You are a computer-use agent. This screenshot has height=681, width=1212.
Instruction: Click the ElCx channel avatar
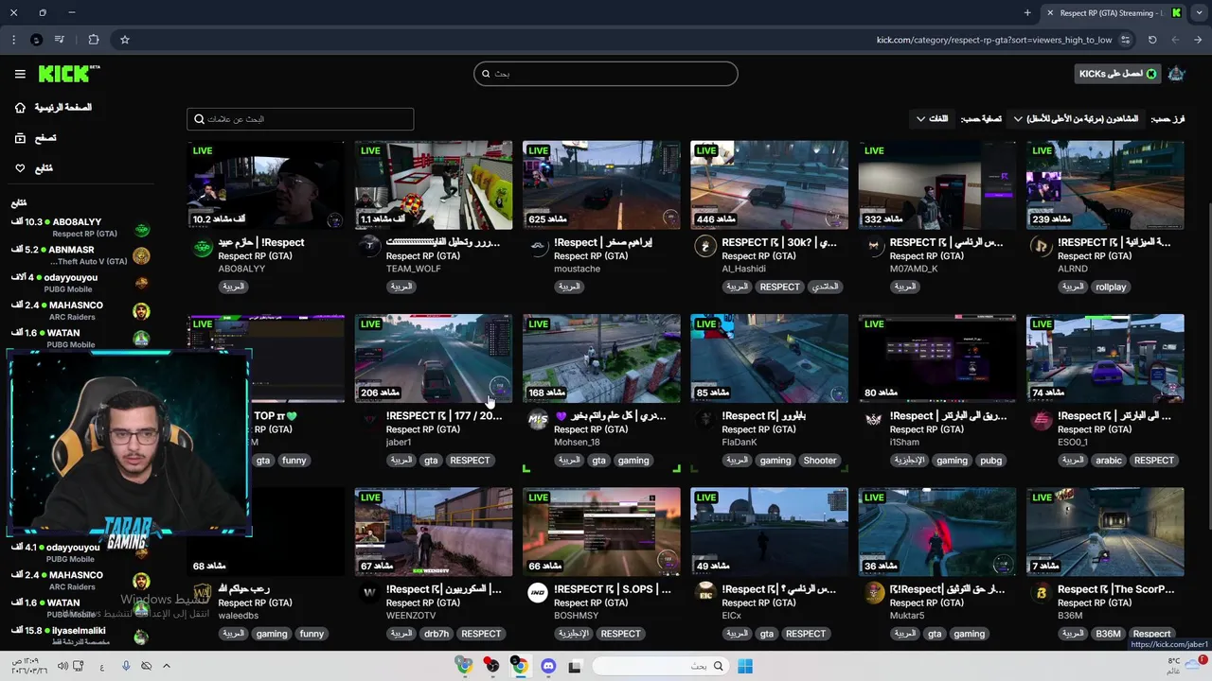click(705, 594)
